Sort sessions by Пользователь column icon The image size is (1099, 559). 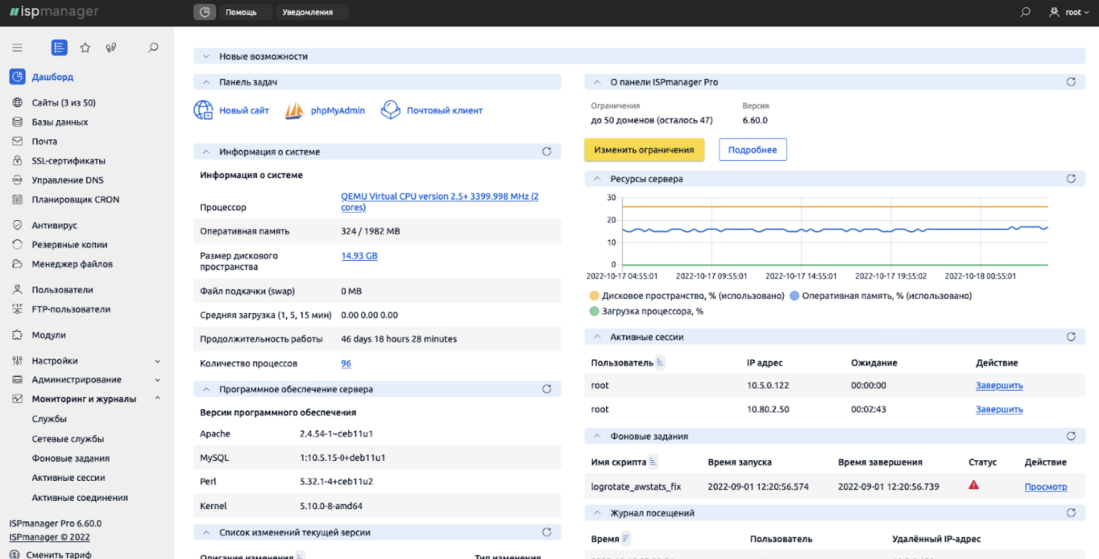pyautogui.click(x=660, y=362)
